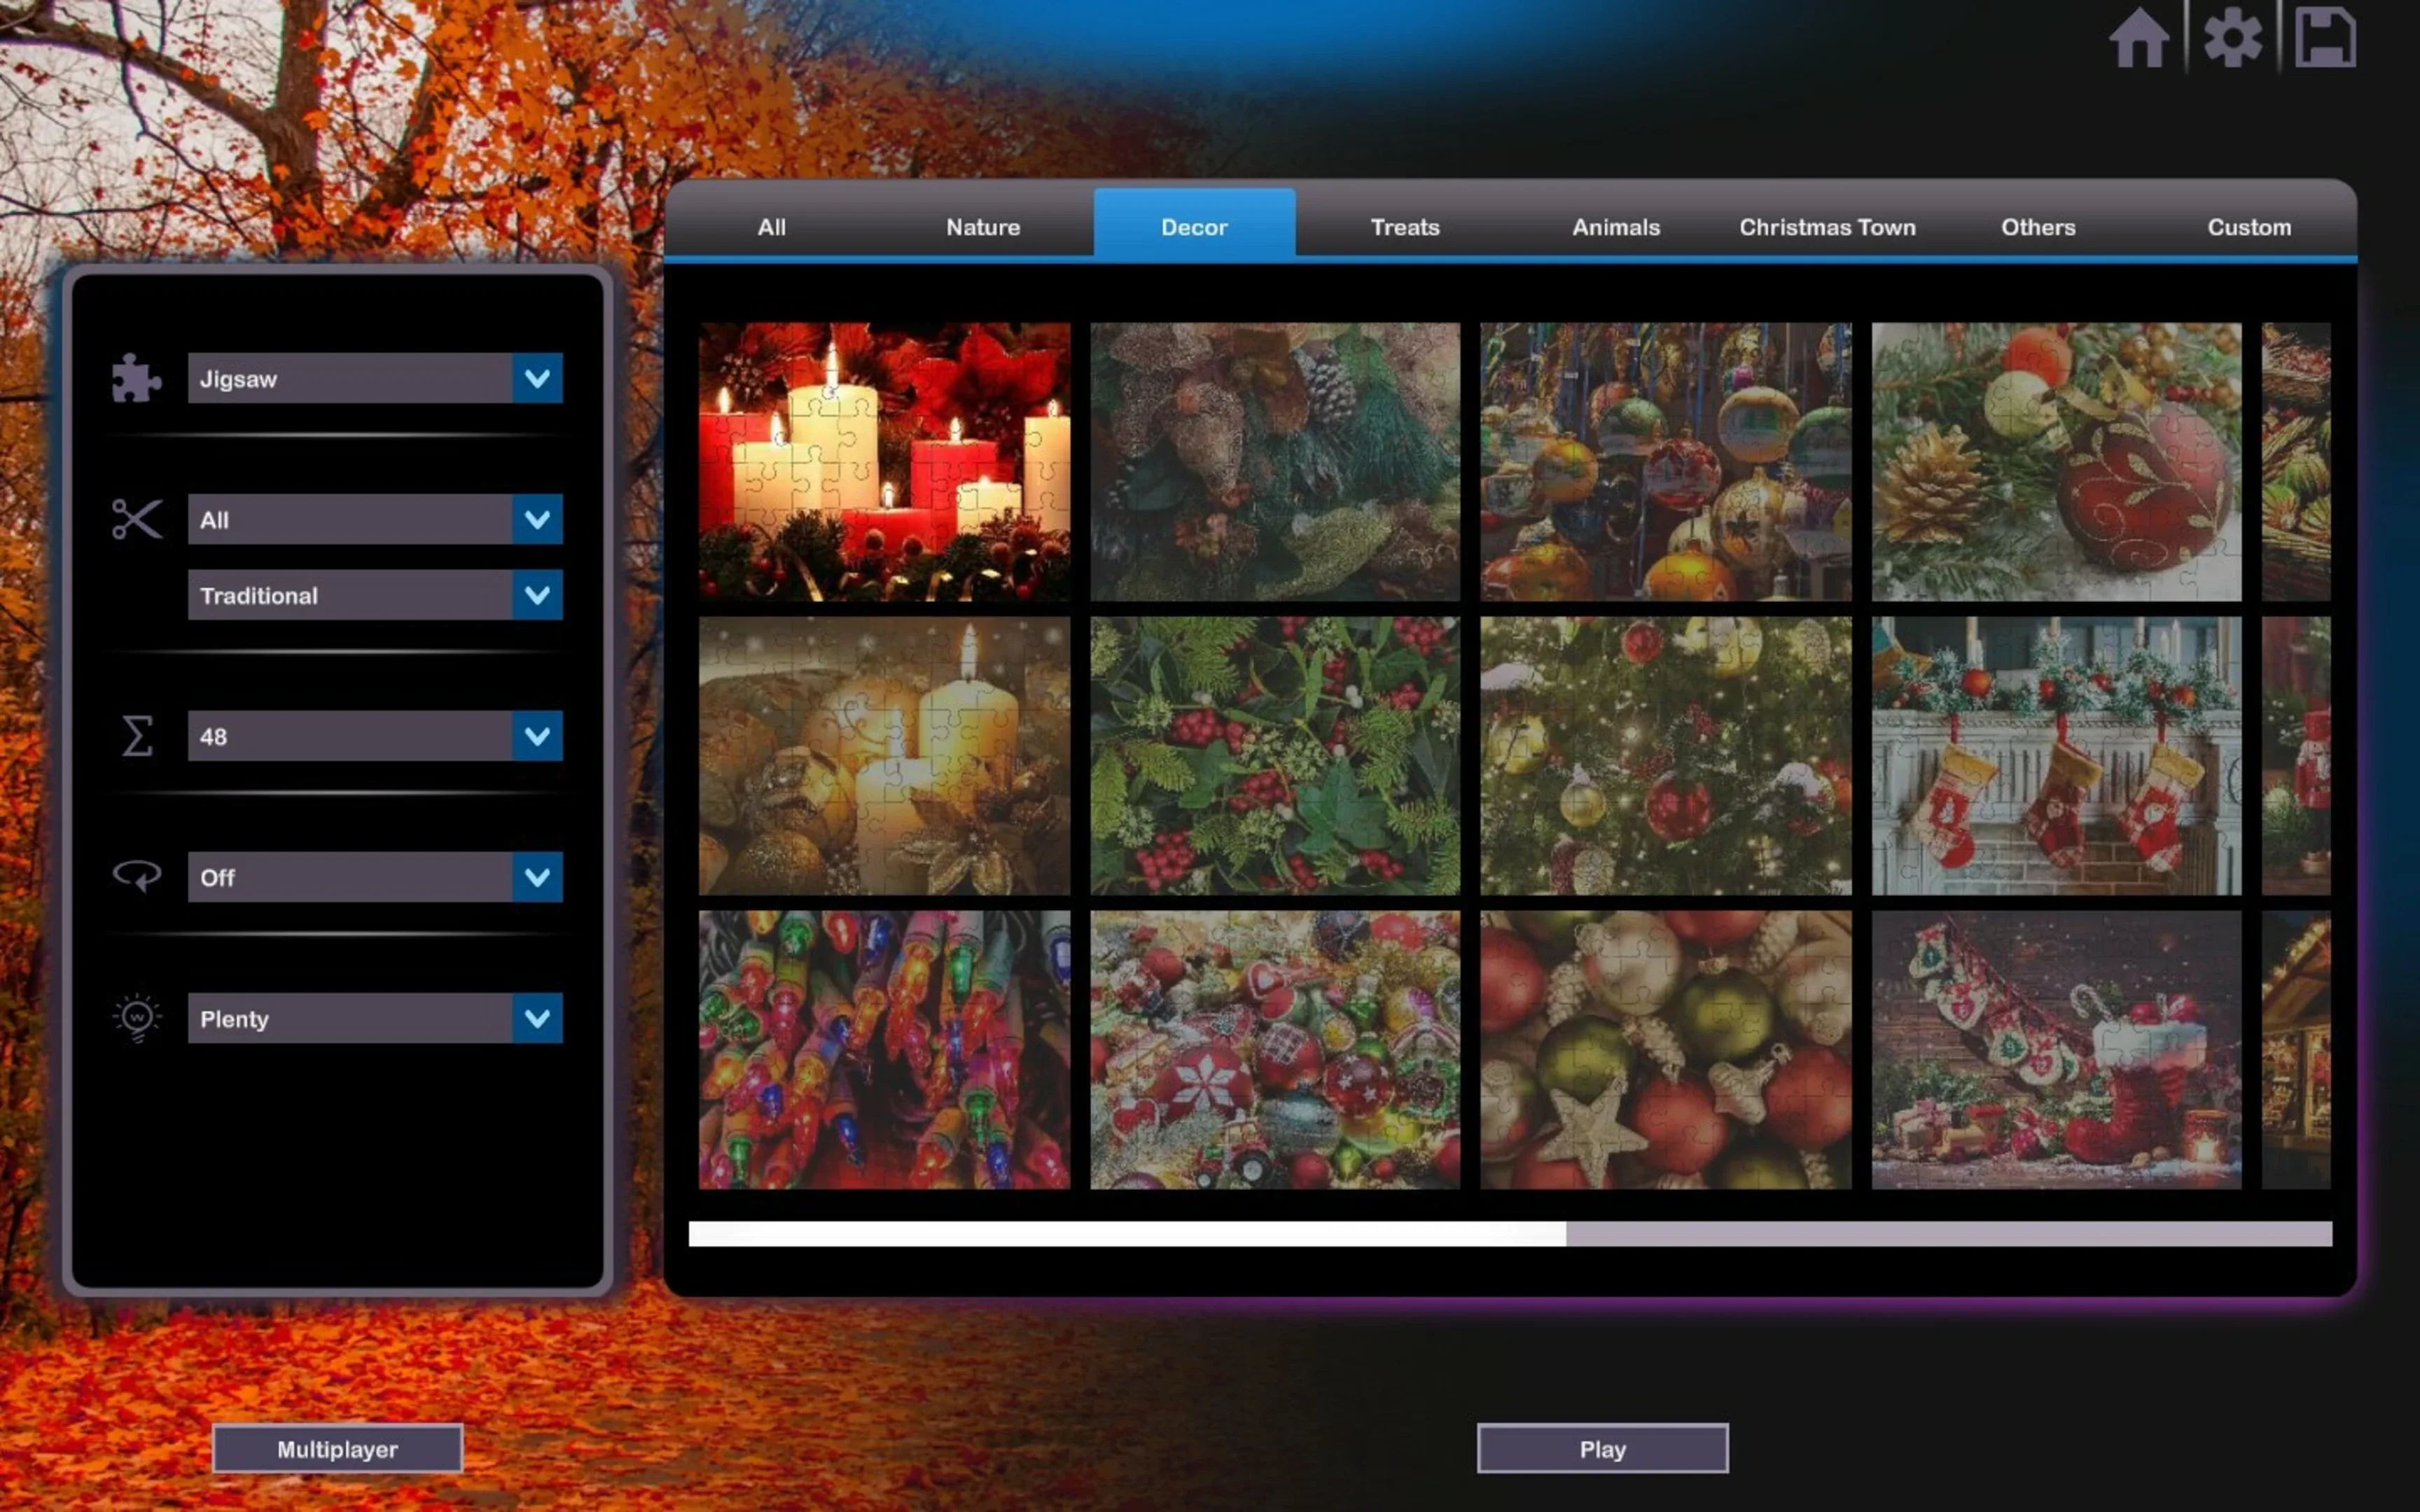2420x1512 pixels.
Task: Expand the Jigsaw puzzle type dropdown
Action: pos(537,378)
